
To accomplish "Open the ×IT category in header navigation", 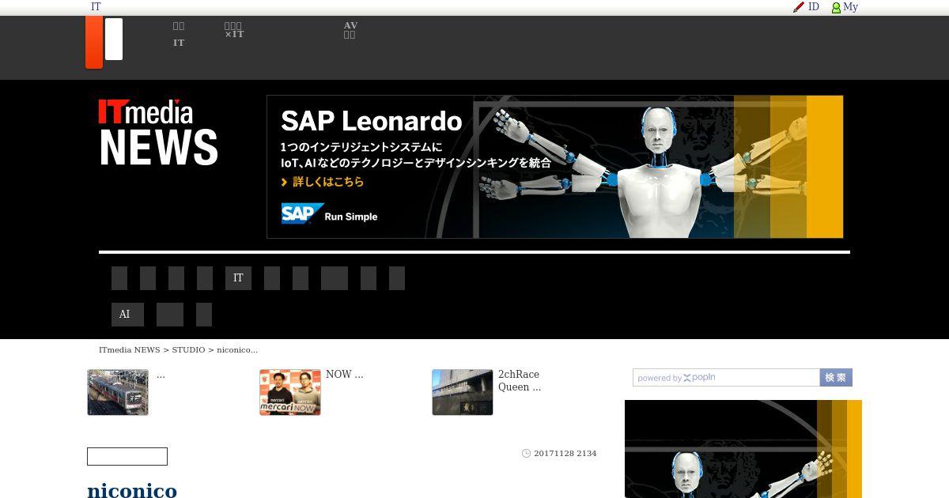I will pos(234,30).
